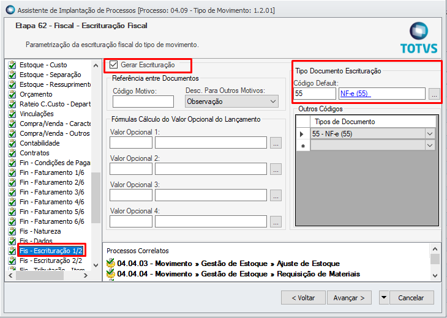Viewport: 447px width, 318px height.
Task: Click the Avançar button
Action: [x=349, y=297]
